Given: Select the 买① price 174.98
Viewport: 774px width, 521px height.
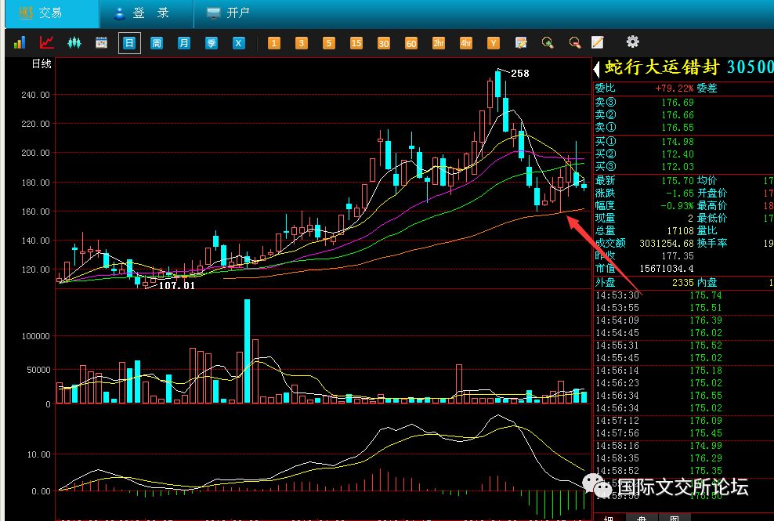Looking at the screenshot, I should [677, 142].
